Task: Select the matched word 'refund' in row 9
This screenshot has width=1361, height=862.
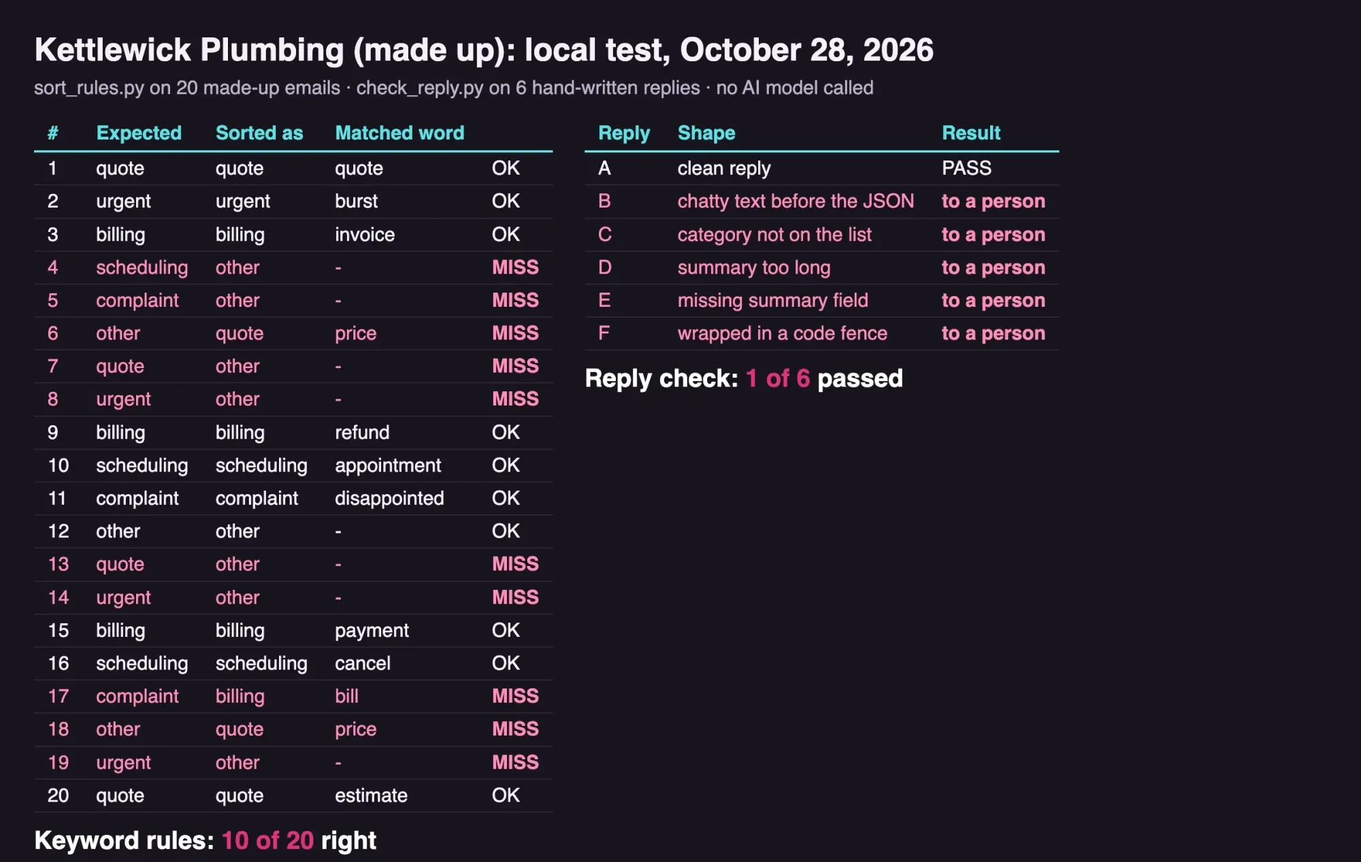Action: pyautogui.click(x=362, y=432)
